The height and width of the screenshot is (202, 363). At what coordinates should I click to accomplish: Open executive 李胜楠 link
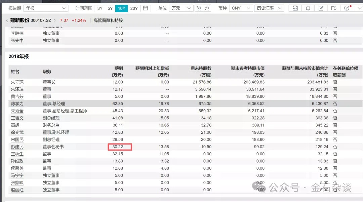tap(17, 33)
